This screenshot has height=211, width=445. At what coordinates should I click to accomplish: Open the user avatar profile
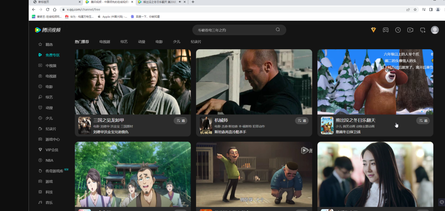(435, 30)
